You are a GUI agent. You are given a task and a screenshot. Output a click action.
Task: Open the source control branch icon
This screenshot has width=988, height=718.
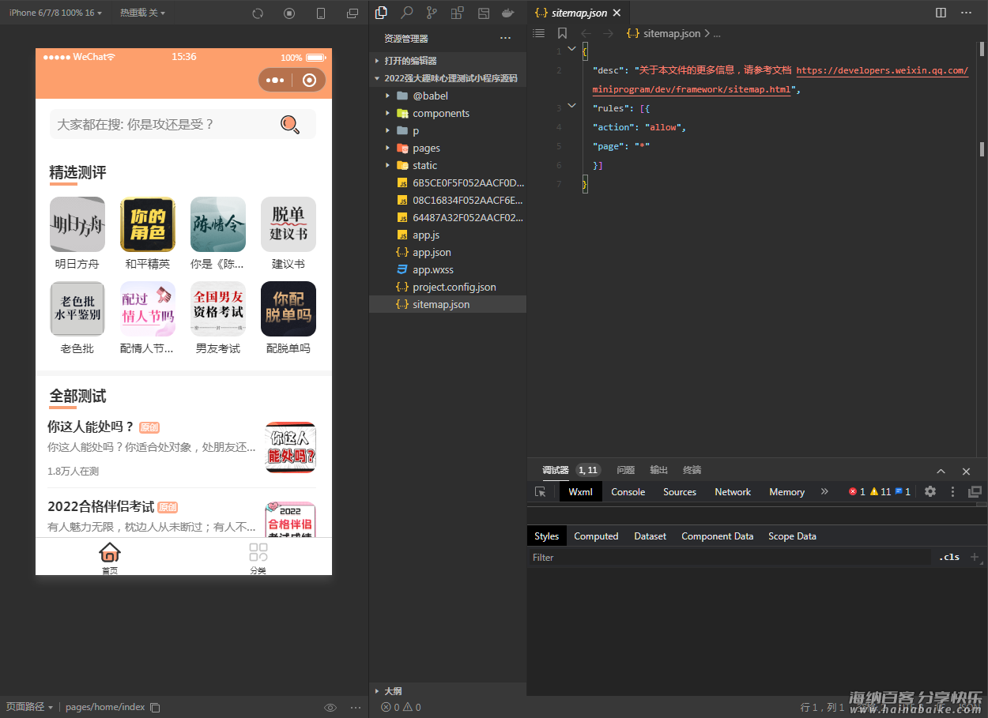click(x=432, y=13)
